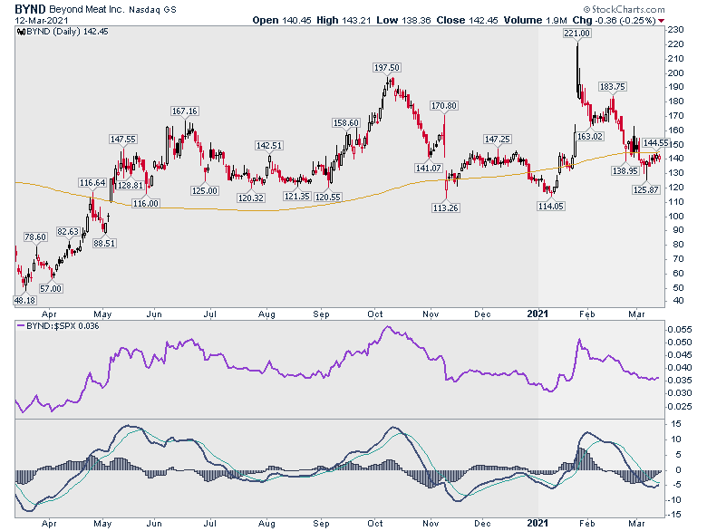
Task: Click the 138.95 low label
Action: 625,171
